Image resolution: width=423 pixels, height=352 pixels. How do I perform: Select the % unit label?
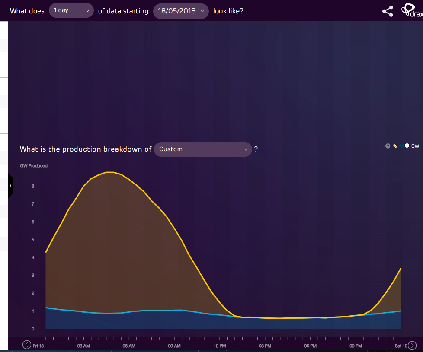point(395,146)
